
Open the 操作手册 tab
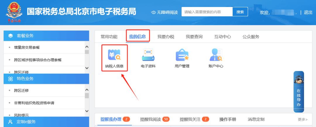(x=228, y=119)
